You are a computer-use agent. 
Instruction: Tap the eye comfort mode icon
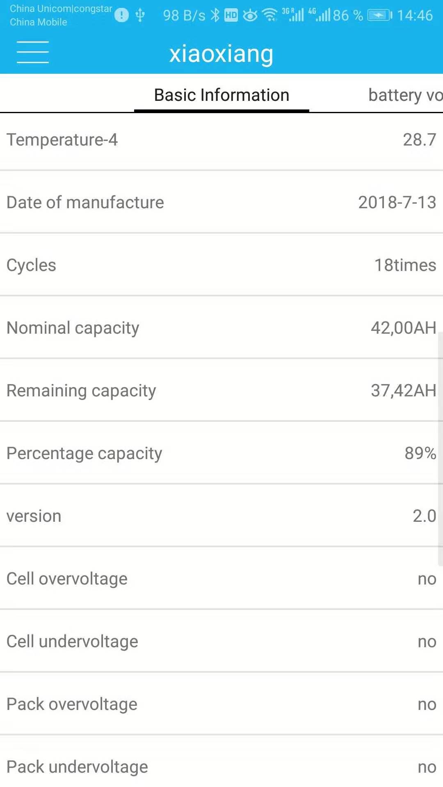click(250, 16)
